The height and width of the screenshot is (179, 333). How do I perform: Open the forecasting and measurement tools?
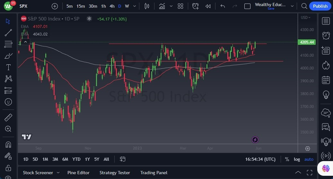(8, 90)
